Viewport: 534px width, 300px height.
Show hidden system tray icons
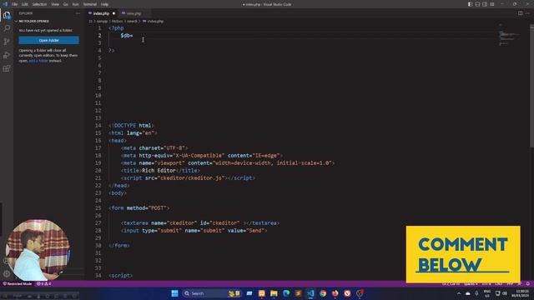coord(459,293)
